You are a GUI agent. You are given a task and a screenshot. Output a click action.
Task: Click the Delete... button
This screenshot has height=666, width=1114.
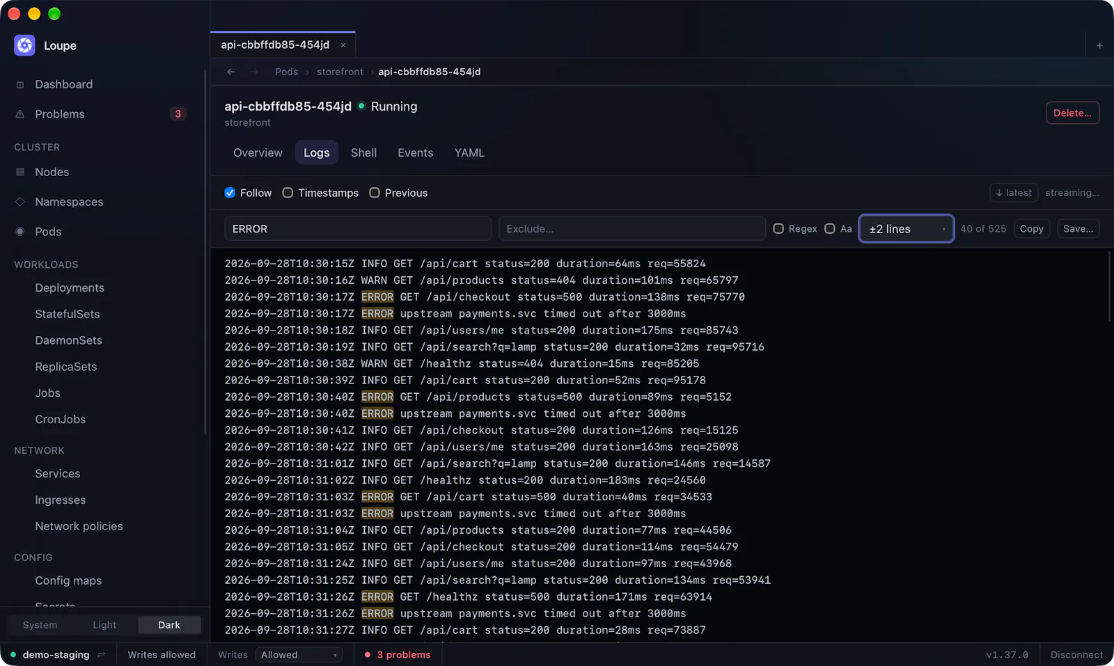pyautogui.click(x=1072, y=113)
